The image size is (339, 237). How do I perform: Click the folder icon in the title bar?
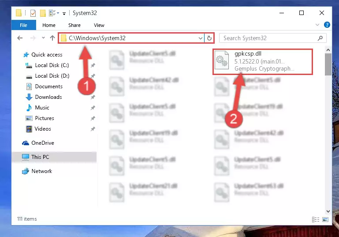point(19,13)
